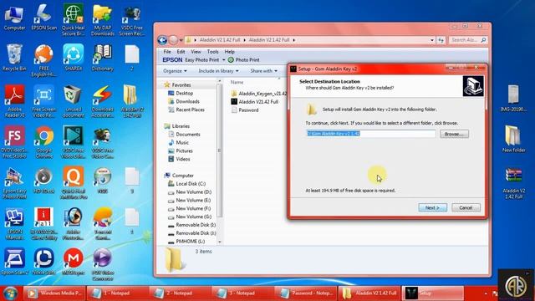Click the Windows Start orb

(10, 293)
